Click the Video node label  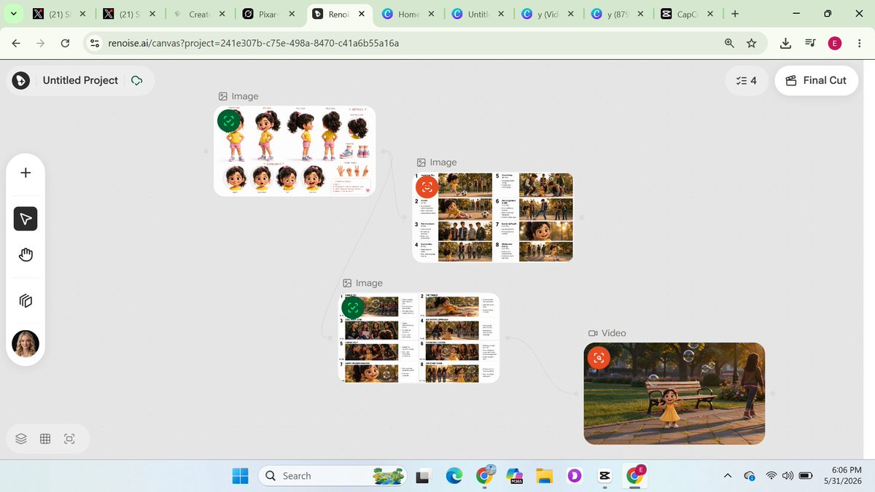click(607, 333)
